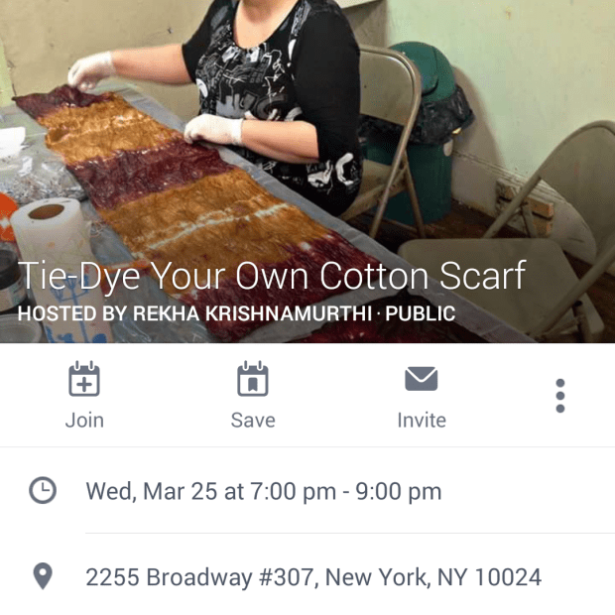Viewport: 615px width, 615px height.
Task: Click the Invite label text
Action: (x=422, y=421)
